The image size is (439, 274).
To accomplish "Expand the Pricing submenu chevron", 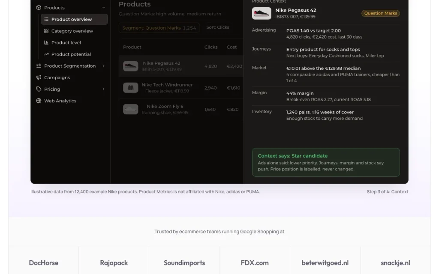I will click(103, 89).
